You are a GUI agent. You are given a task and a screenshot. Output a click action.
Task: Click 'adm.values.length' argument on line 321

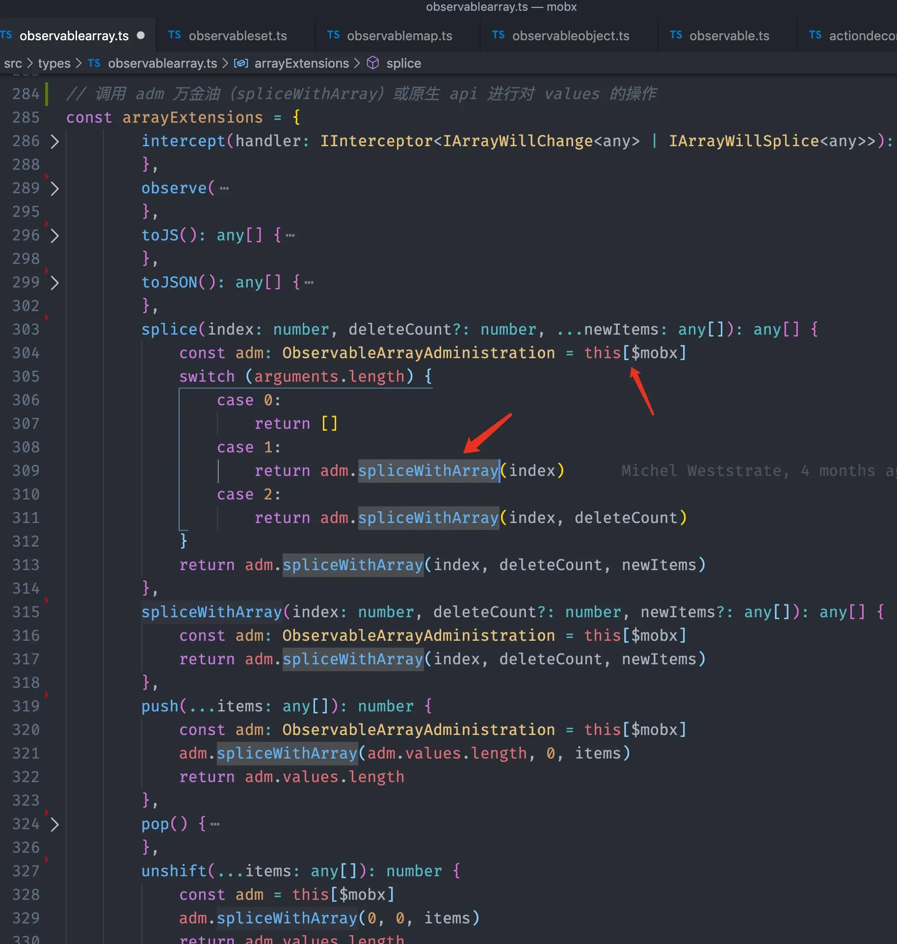(447, 753)
